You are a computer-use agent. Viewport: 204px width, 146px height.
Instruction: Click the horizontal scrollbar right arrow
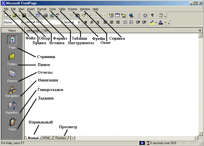196,138
